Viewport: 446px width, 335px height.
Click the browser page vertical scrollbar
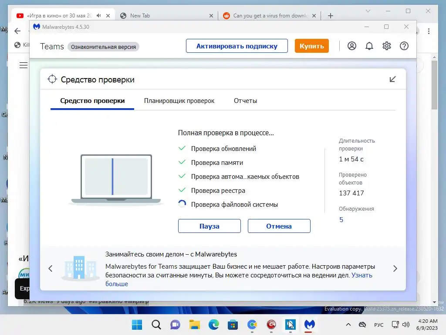434,85
